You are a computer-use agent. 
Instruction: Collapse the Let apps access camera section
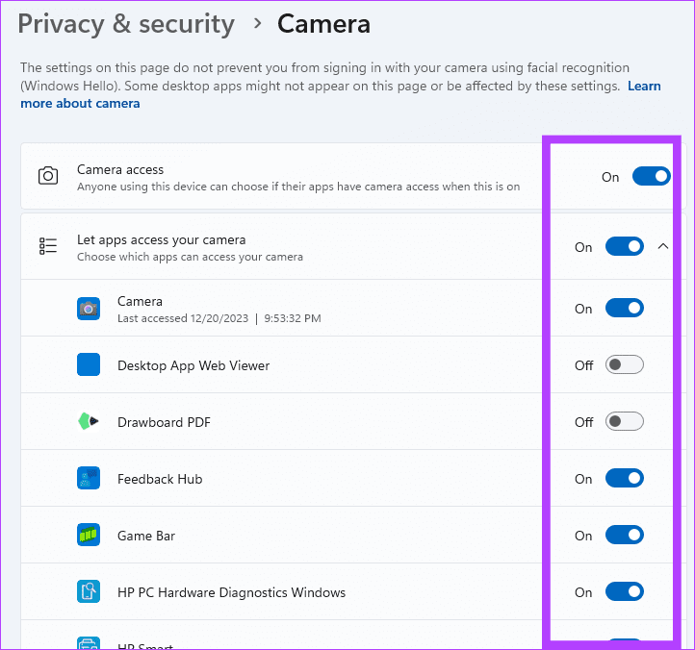pyautogui.click(x=662, y=246)
